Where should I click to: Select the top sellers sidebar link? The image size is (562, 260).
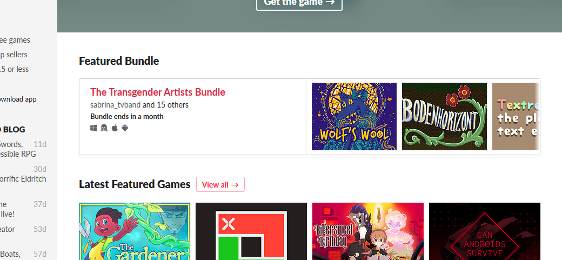[14, 55]
